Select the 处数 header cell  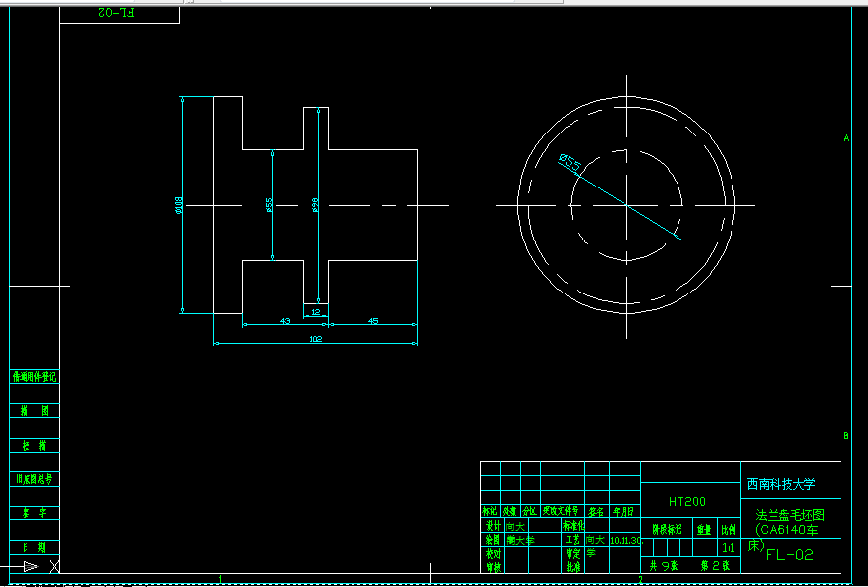(x=510, y=511)
